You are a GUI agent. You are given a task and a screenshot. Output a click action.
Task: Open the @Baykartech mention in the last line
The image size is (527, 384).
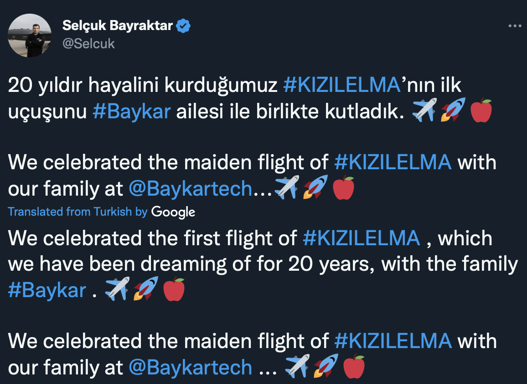tap(190, 367)
